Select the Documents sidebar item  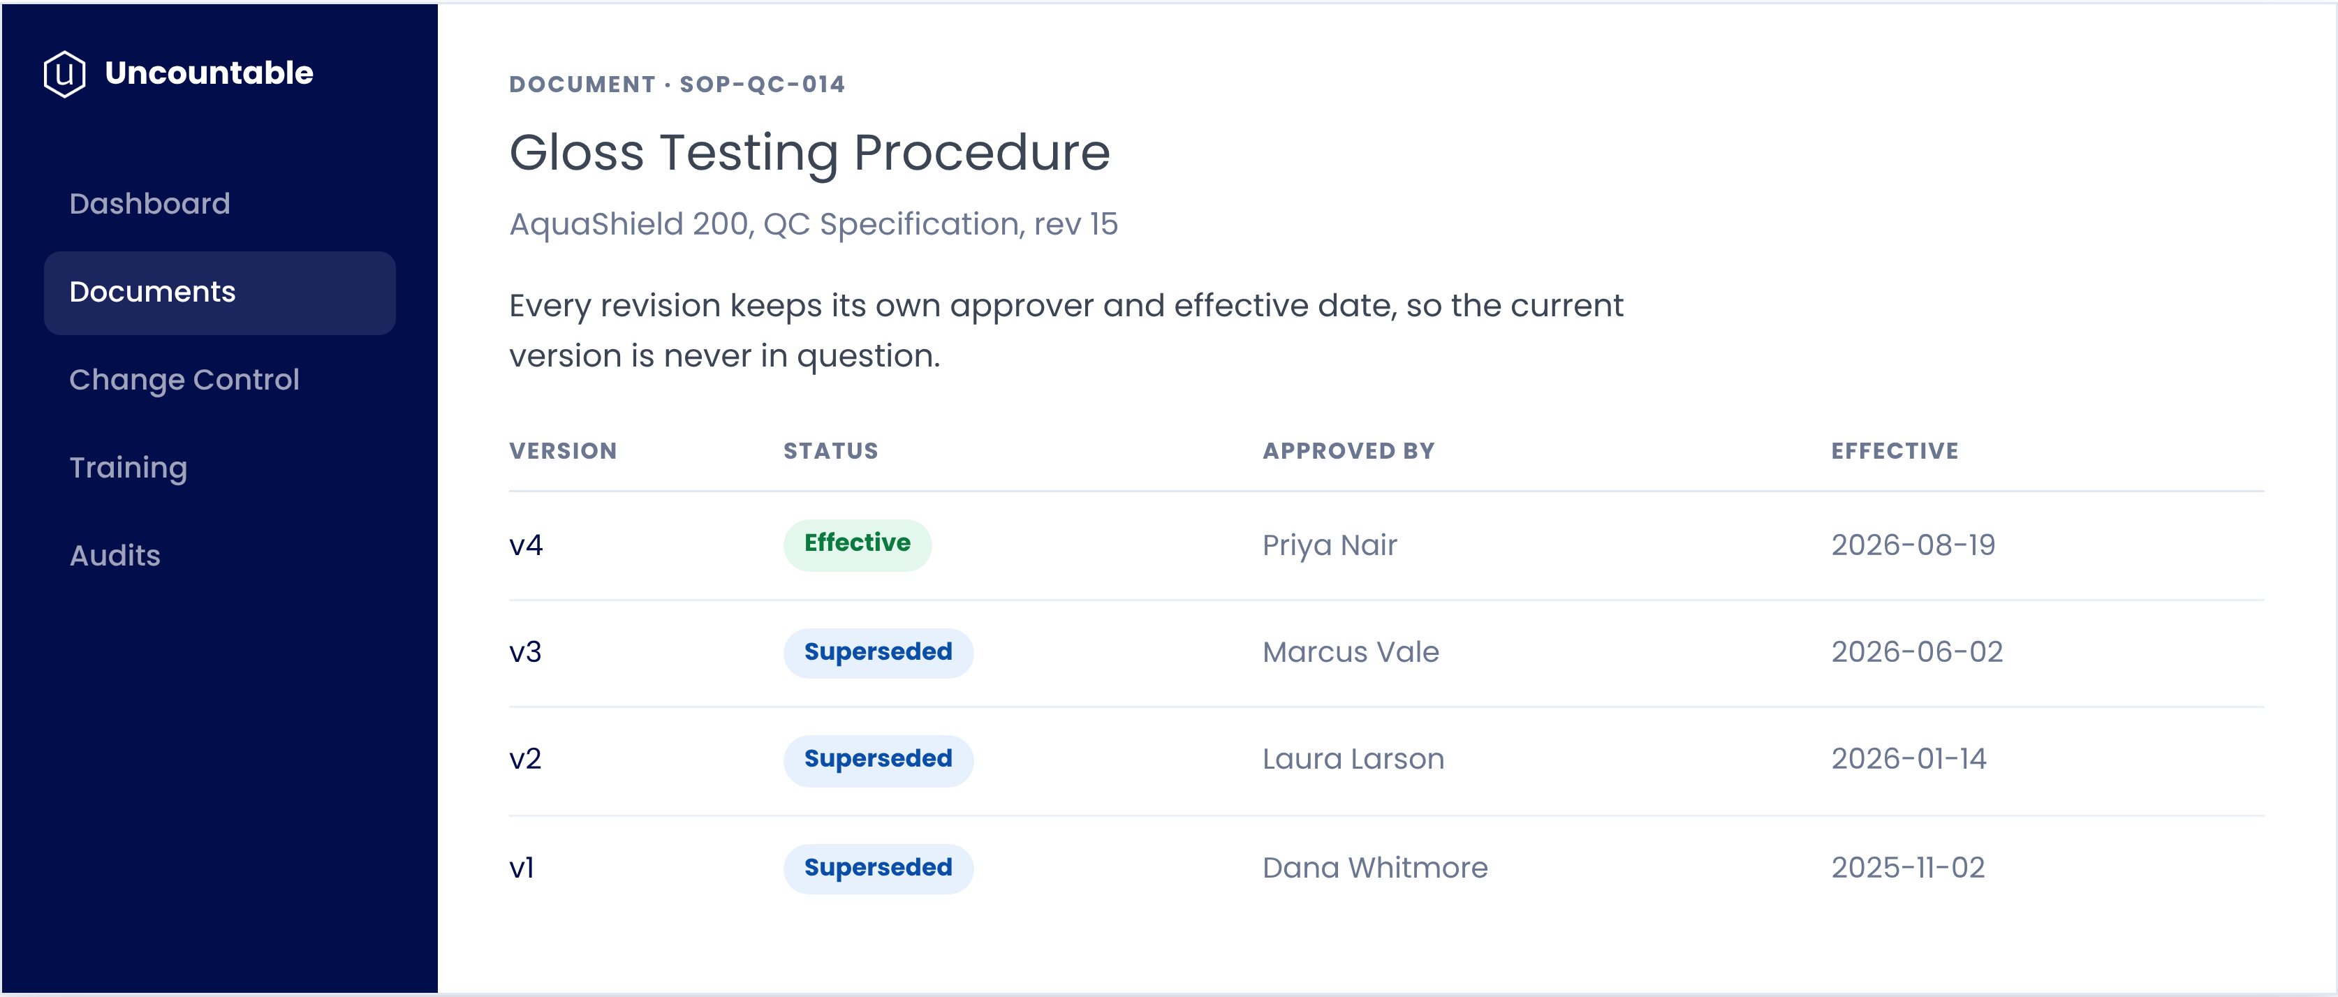click(220, 292)
